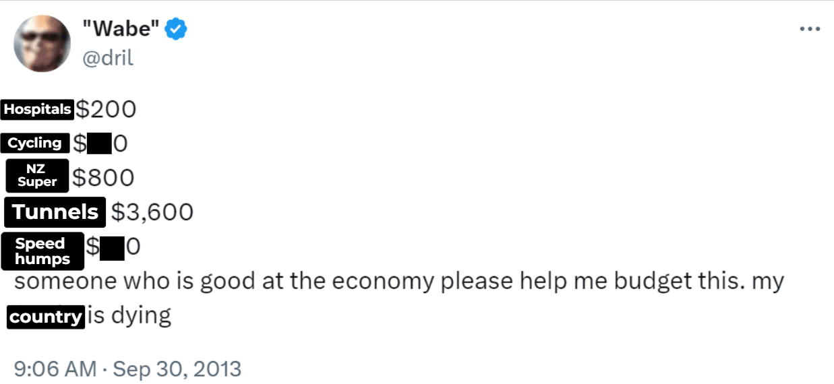The height and width of the screenshot is (384, 834).
Task: Click the large Tunnels label
Action: [x=55, y=212]
